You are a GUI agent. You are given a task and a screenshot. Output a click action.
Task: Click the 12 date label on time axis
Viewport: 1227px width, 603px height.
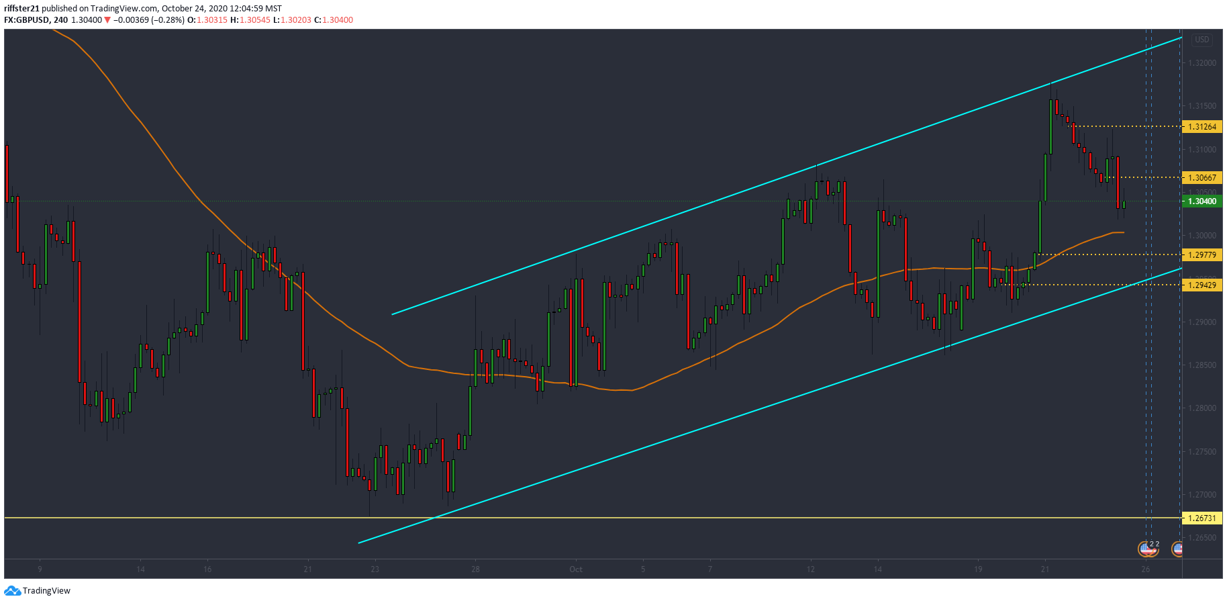pos(811,569)
